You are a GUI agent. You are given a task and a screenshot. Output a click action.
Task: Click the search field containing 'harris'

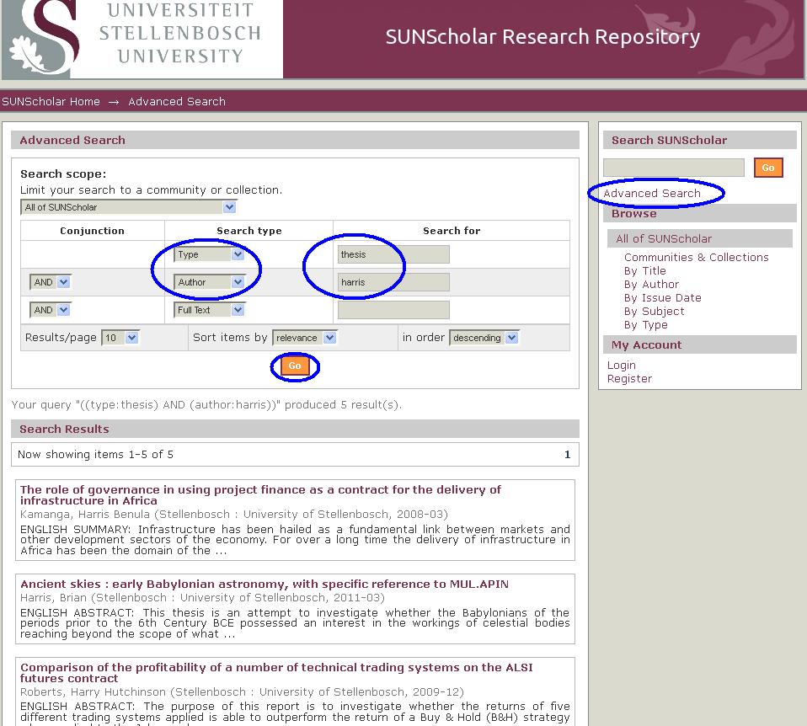[x=393, y=282]
